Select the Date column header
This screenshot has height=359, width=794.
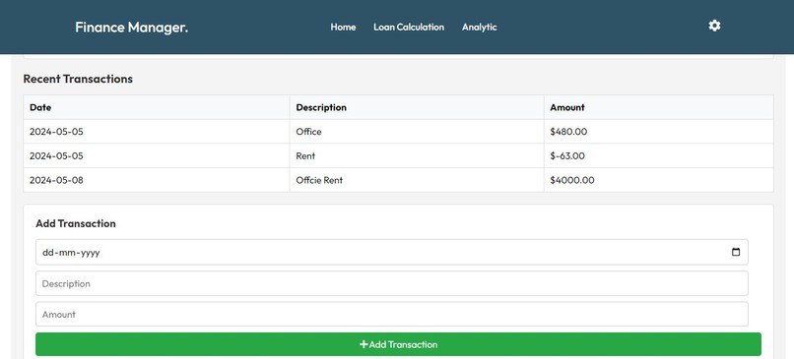tap(157, 107)
